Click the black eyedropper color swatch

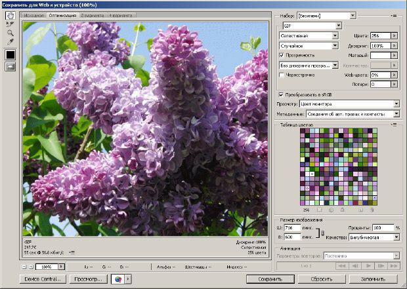pyautogui.click(x=11, y=54)
